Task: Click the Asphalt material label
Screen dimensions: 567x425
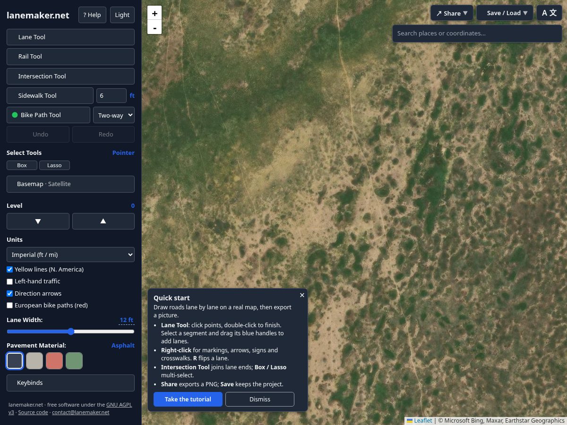Action: point(123,345)
